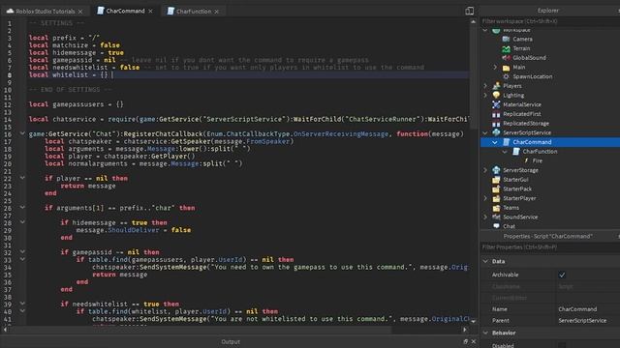Collapse the Data properties section
The width and height of the screenshot is (620, 348).
click(485, 262)
